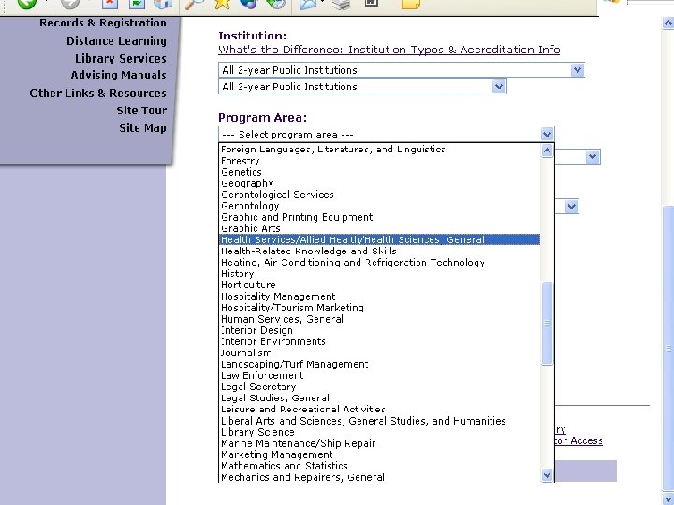
Task: Click the green Back arrow in browser toolbar
Action: (26, 4)
